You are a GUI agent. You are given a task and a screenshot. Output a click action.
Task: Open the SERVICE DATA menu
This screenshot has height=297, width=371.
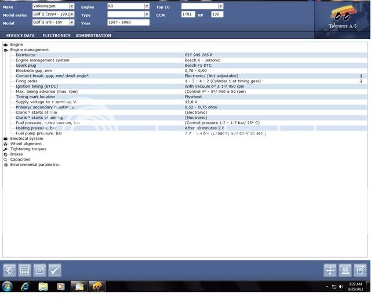pos(20,35)
